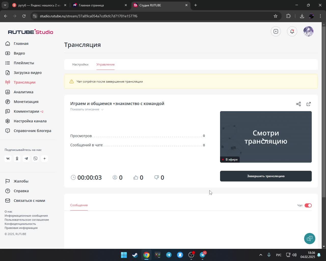Open Жалобы in the sidebar
This screenshot has width=326, height=261.
click(21, 181)
